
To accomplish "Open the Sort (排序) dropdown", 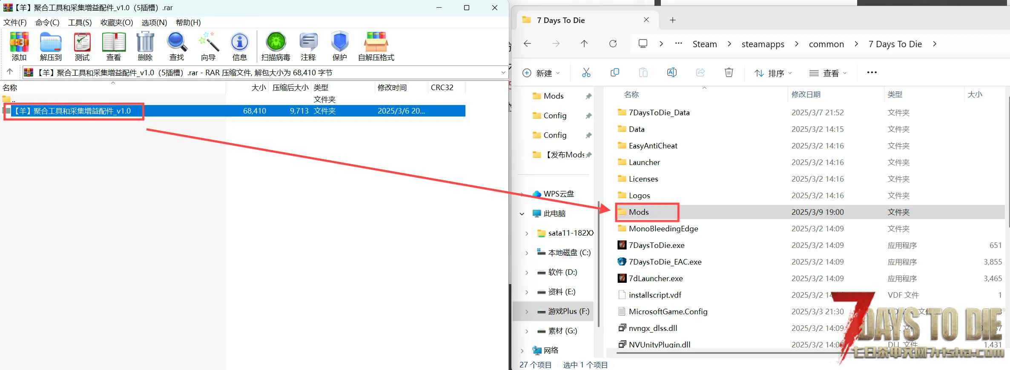I will 773,73.
